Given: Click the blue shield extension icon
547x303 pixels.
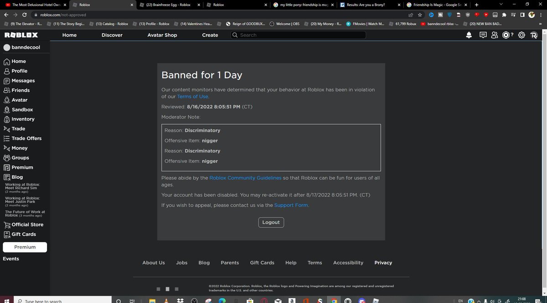Looking at the screenshot, I should (x=449, y=15).
